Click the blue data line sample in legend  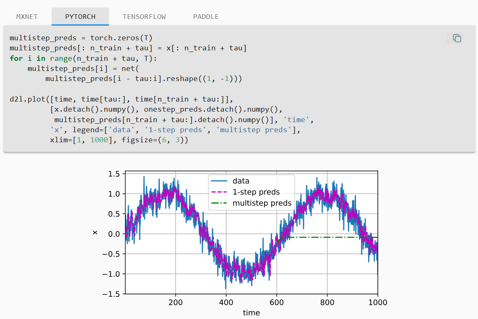pos(219,181)
